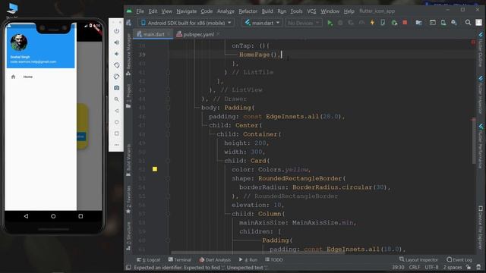The image size is (486, 273).
Task: Open the Logcat tool window
Action: (x=149, y=259)
